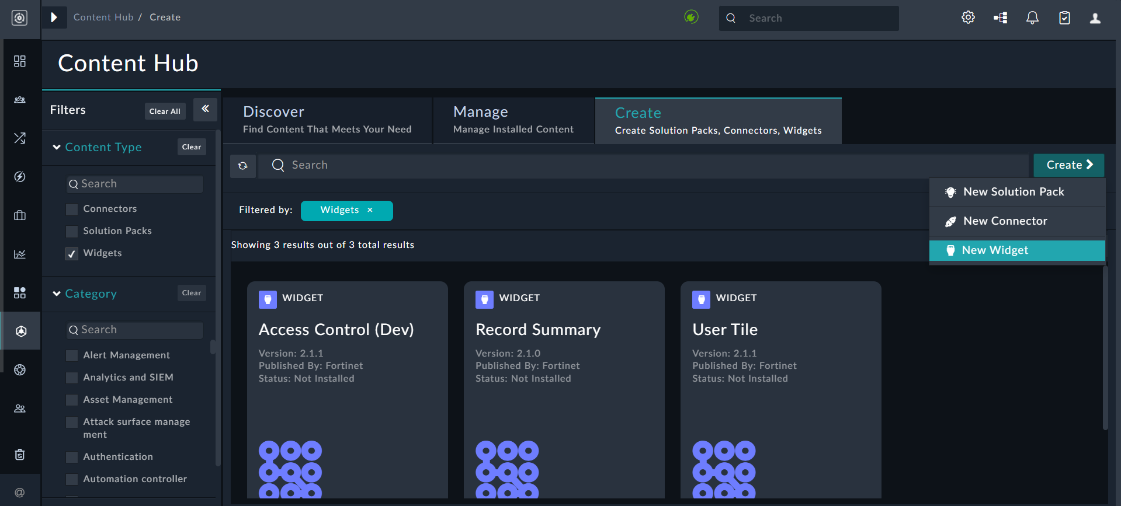Click the Clear All filters button
1121x506 pixels.
(165, 111)
